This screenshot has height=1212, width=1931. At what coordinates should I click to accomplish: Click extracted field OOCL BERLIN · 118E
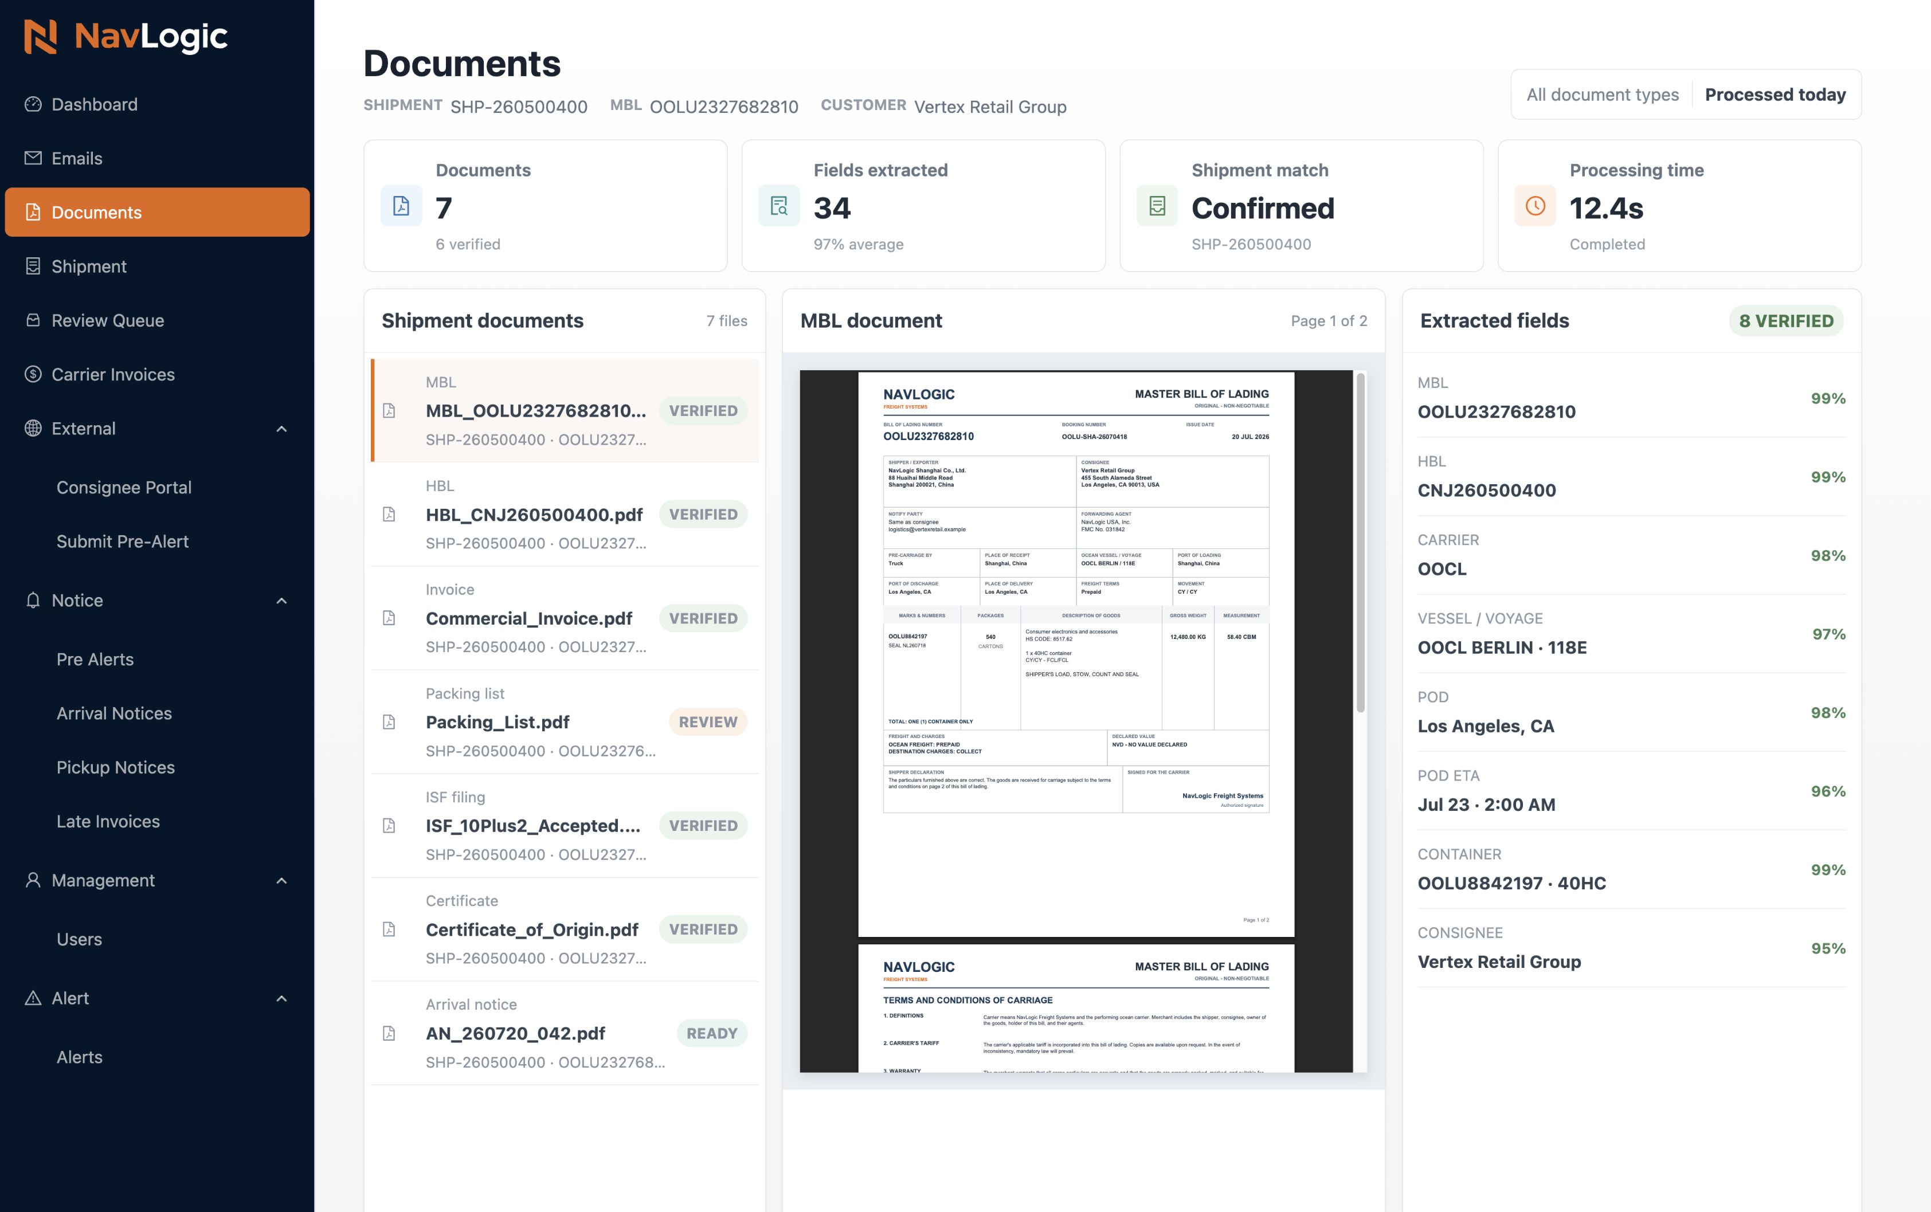1502,647
